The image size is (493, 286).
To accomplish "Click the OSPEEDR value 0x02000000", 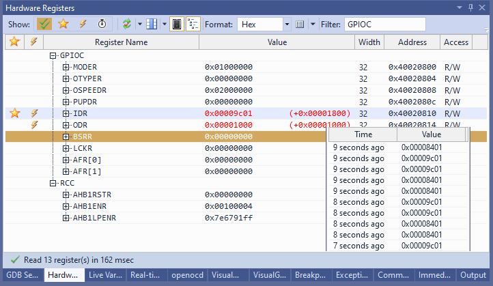I will click(229, 91).
